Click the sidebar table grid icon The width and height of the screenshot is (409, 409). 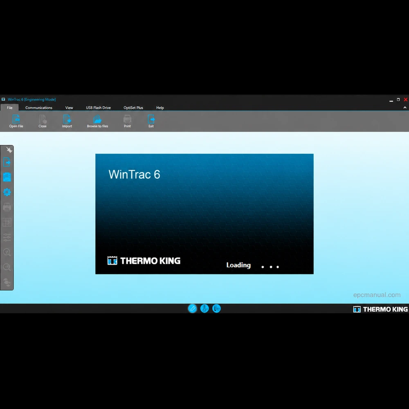(x=7, y=222)
